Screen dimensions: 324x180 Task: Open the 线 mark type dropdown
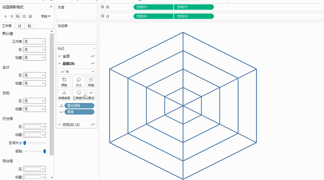tap(77, 72)
